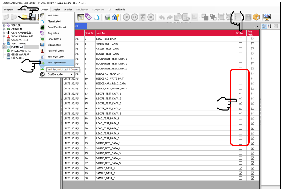Image resolution: width=283 pixels, height=191 pixels.
Task: Click the document delete icon
Action: tap(186, 17)
